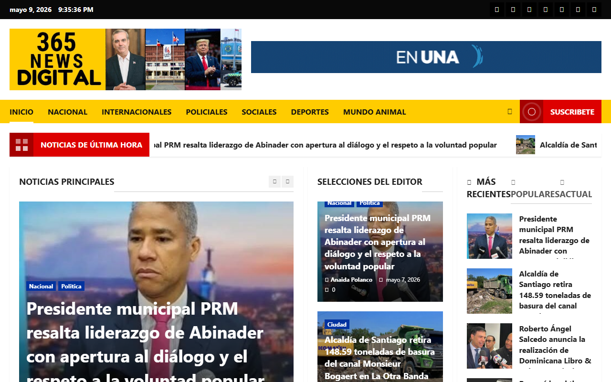Open the INTERNACIONALES section
Viewport: 611px width, 382px height.
click(x=137, y=112)
